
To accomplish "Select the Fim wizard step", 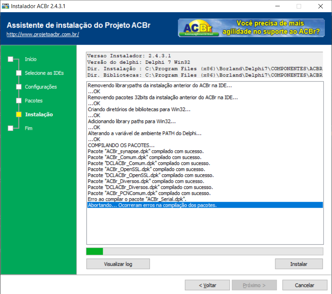I will (29, 128).
